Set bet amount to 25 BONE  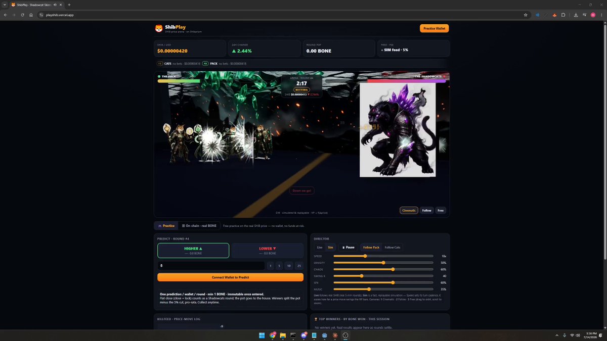coord(299,266)
